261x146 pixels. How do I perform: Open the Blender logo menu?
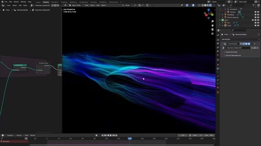(2, 2)
